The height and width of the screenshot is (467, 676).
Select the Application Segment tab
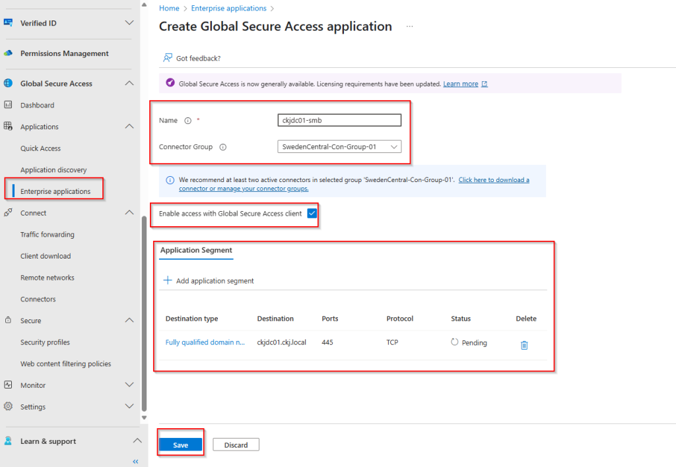pyautogui.click(x=196, y=251)
